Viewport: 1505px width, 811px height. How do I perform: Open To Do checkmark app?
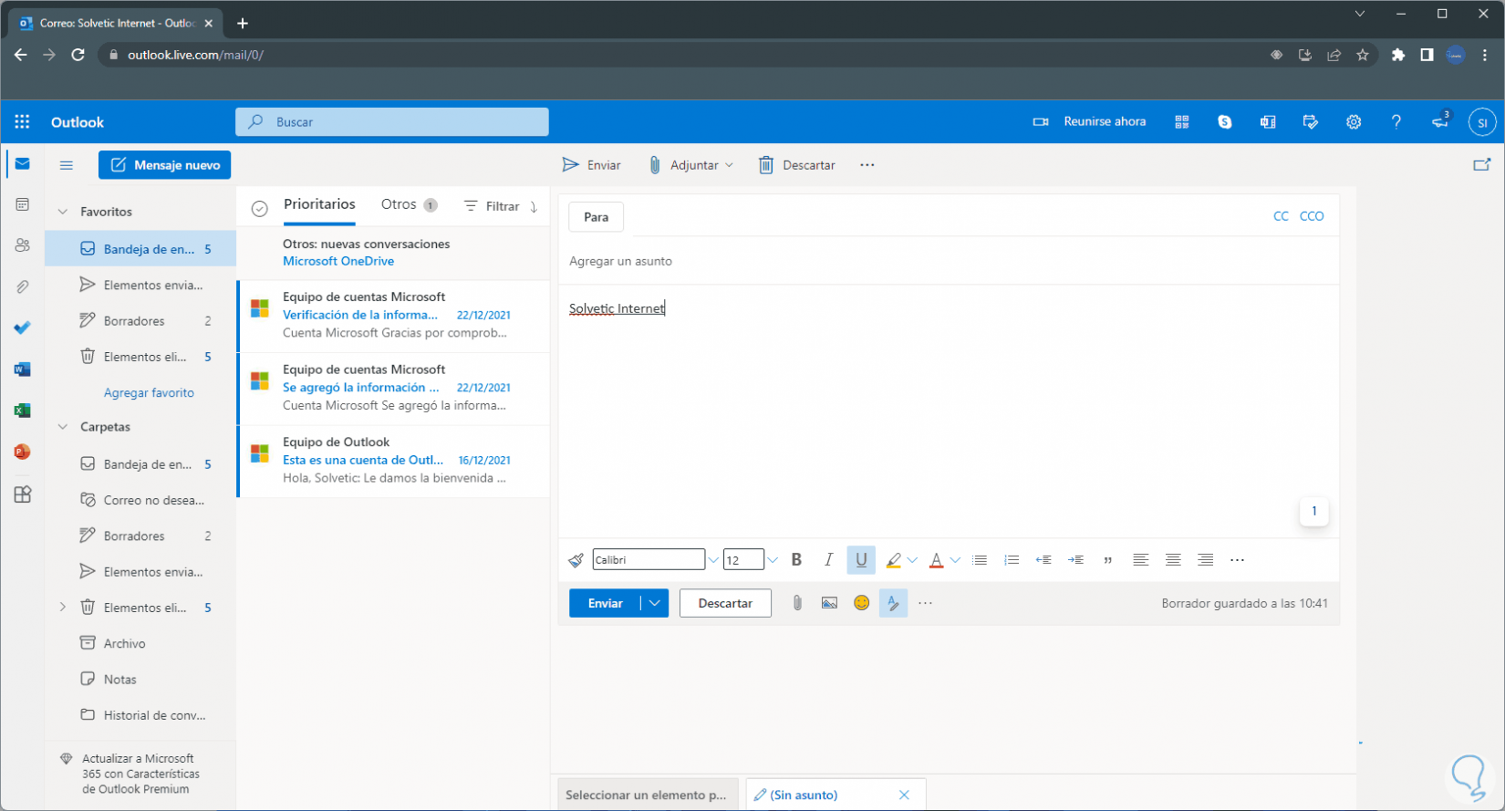[x=23, y=328]
